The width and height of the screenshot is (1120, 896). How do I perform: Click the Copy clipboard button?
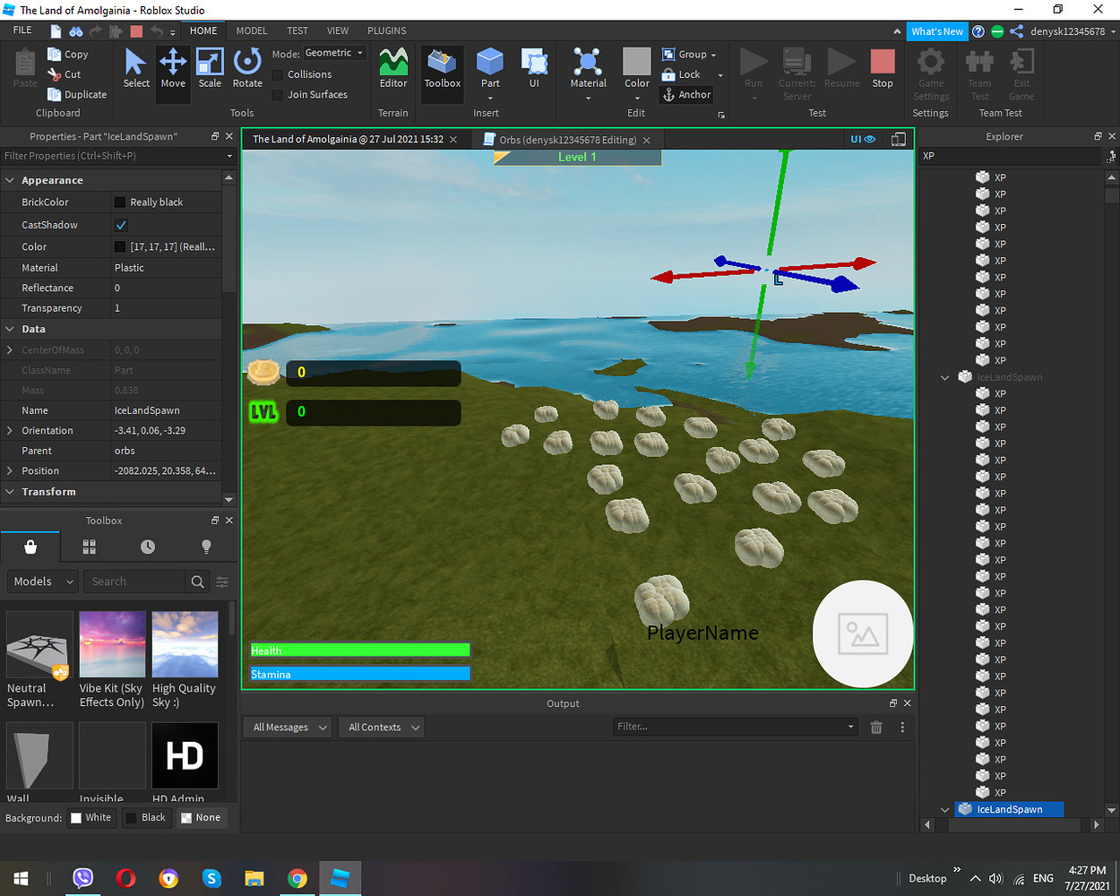pos(68,55)
